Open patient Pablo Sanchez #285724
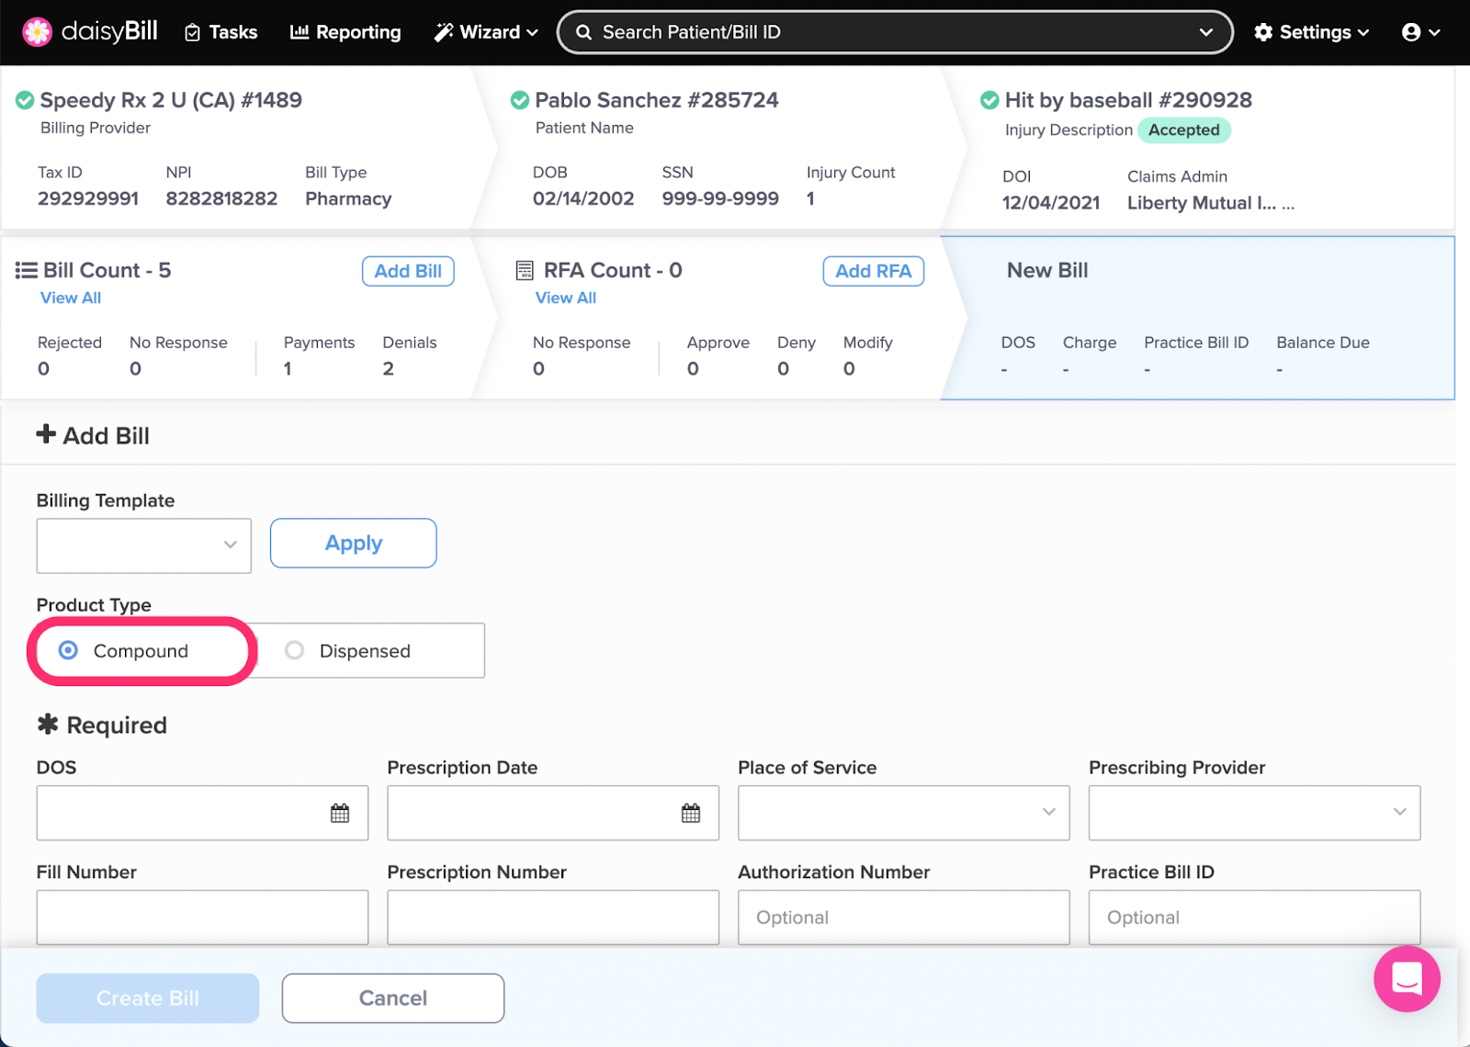 pos(657,100)
